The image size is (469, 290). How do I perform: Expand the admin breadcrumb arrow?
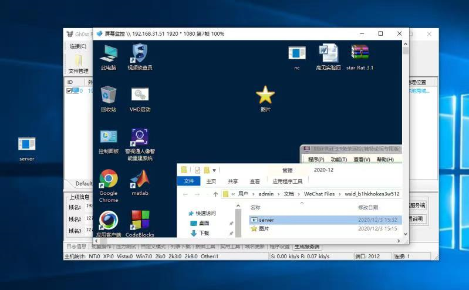[278, 194]
